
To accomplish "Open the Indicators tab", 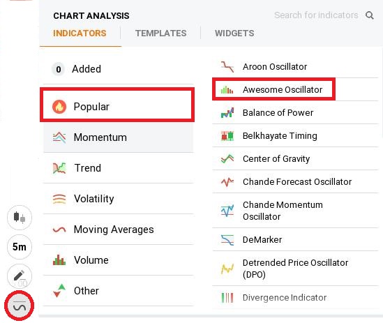I will (x=80, y=33).
